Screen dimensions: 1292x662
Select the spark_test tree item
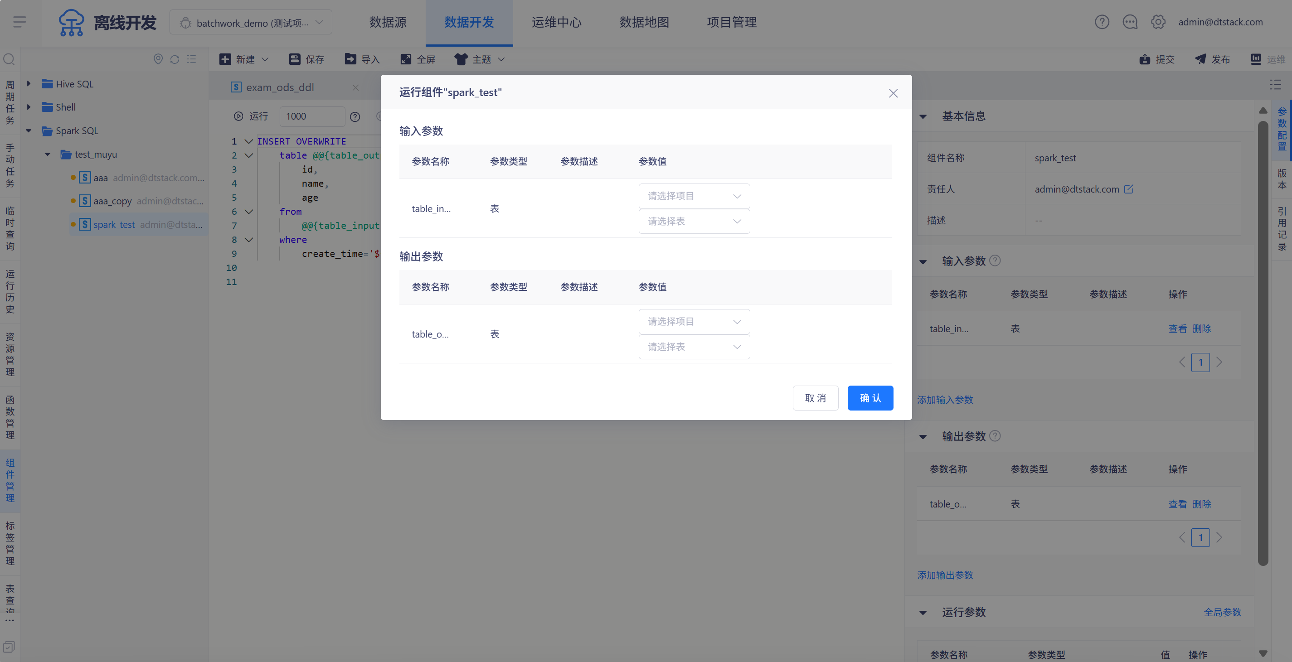139,224
